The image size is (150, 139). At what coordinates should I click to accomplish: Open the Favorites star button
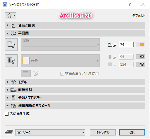[11, 15]
